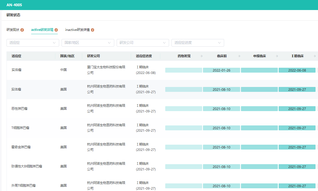Screen dimensions: 318x191
Task: Click the 适应症进度 column header
Action: point(144,56)
